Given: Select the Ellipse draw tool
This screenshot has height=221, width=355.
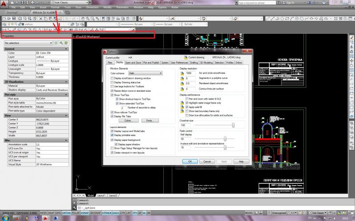Looking at the screenshot, I should point(312,19).
